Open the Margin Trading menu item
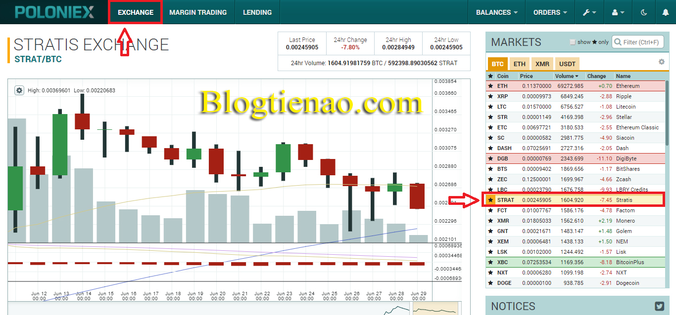 (x=198, y=12)
